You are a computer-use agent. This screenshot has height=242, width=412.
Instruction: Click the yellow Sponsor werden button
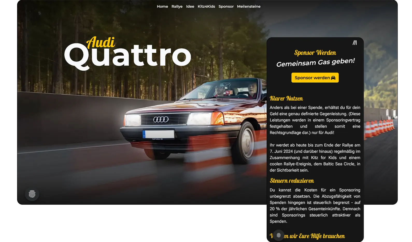[x=315, y=77]
